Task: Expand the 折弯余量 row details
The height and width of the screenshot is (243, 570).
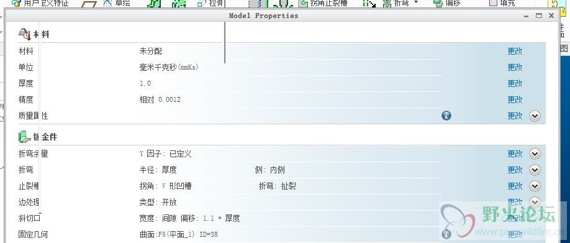Action: (x=535, y=154)
